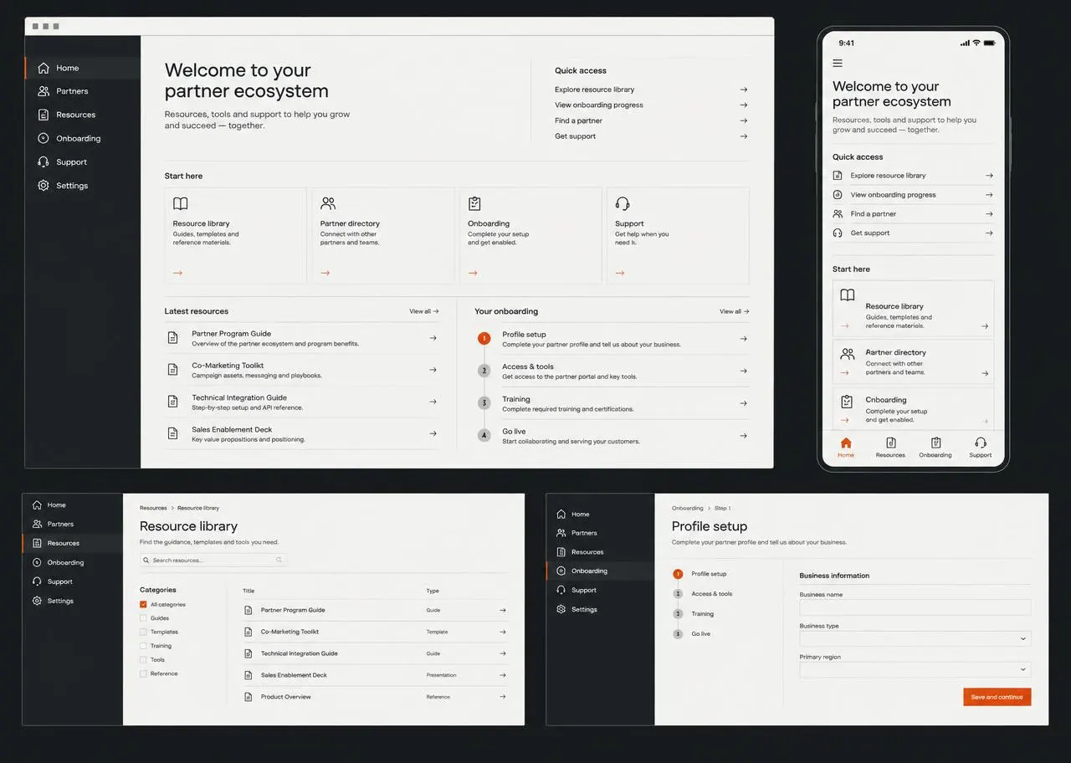Click Explore resource library in desktop Quick access

pos(651,90)
